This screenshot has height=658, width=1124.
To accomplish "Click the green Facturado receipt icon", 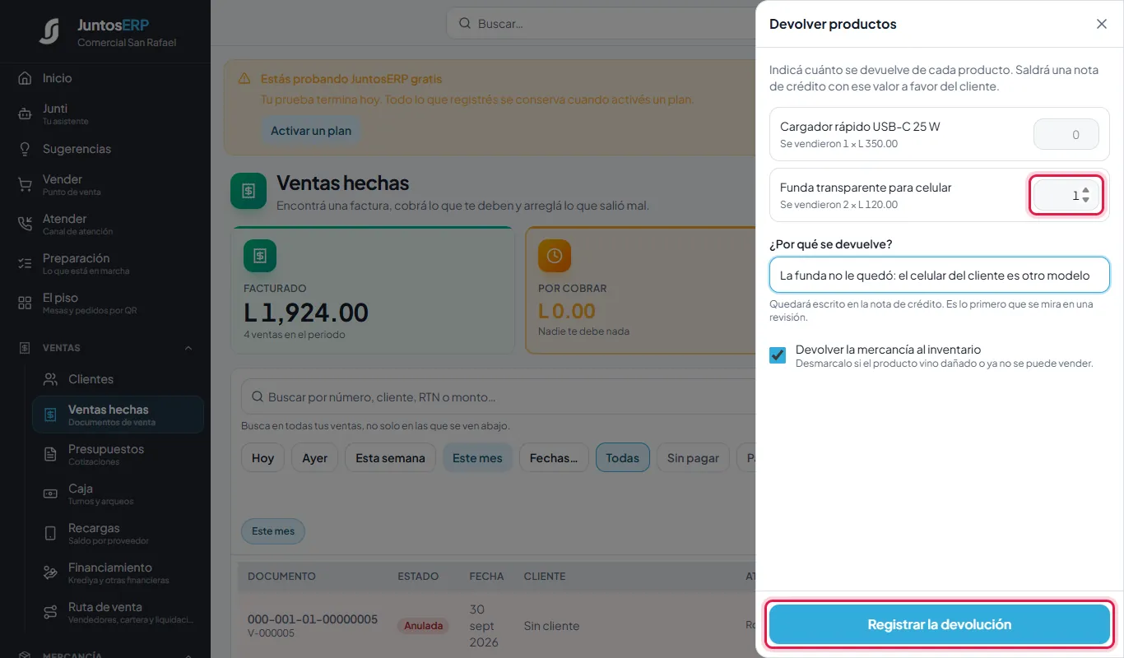I will coord(260,256).
